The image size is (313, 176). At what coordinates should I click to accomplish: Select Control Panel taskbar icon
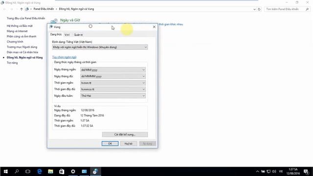[x=95, y=172]
